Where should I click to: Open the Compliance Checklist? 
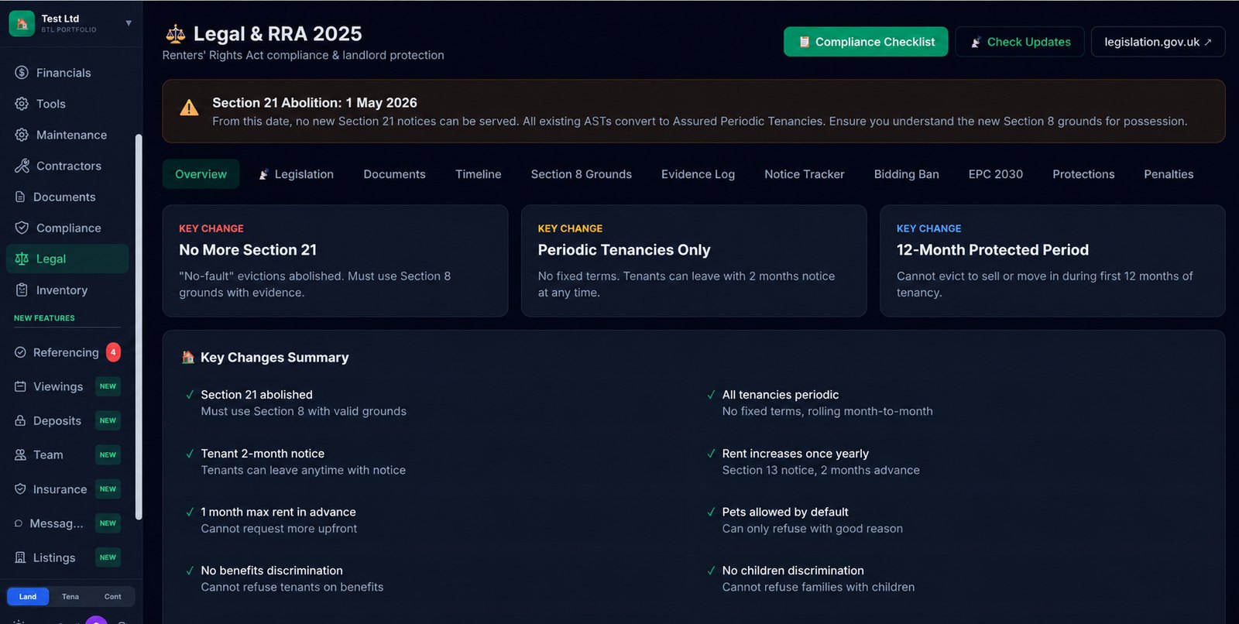coord(866,42)
